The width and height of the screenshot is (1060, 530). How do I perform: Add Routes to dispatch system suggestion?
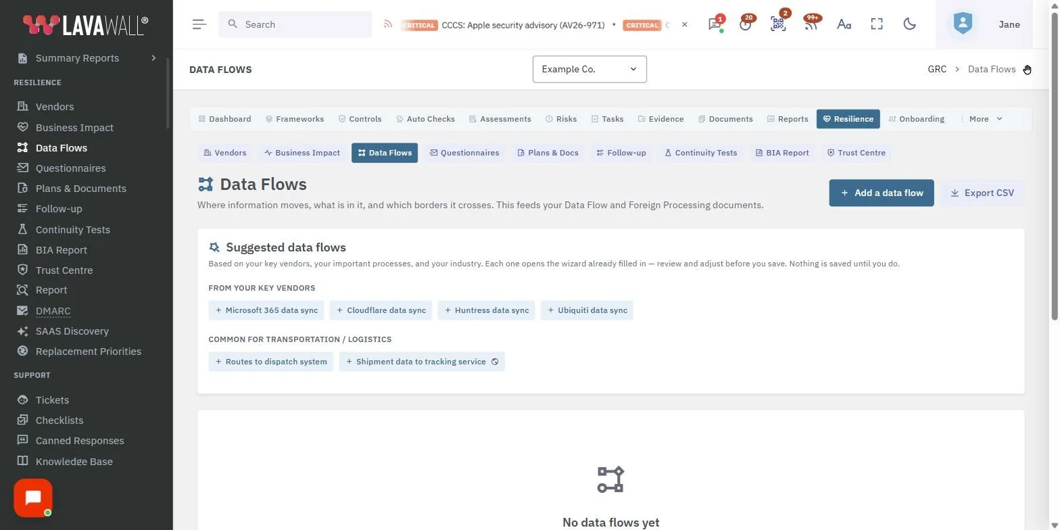271,362
